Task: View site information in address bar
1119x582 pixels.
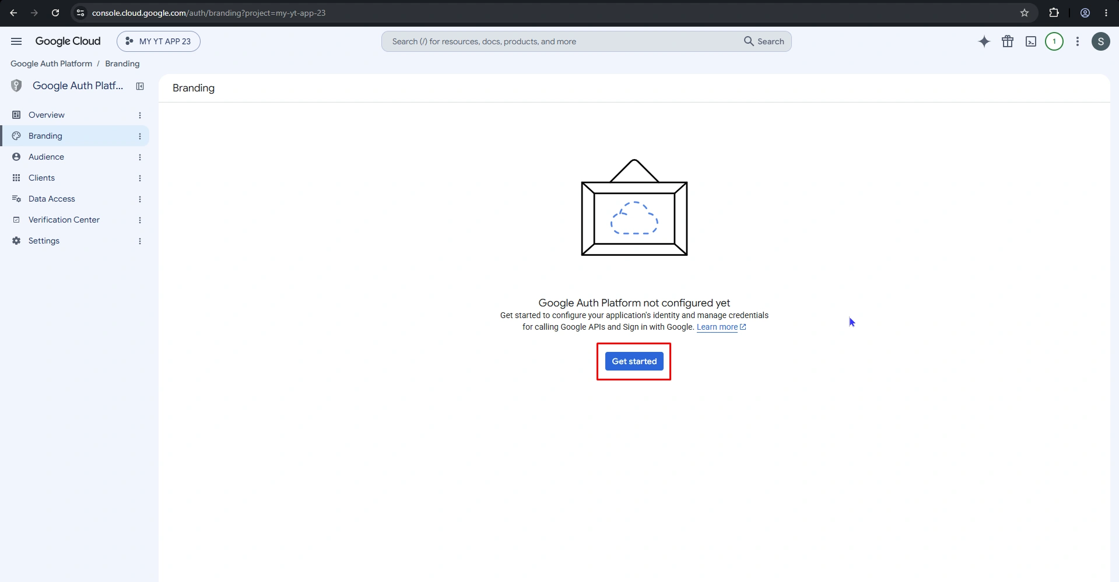Action: click(x=80, y=13)
